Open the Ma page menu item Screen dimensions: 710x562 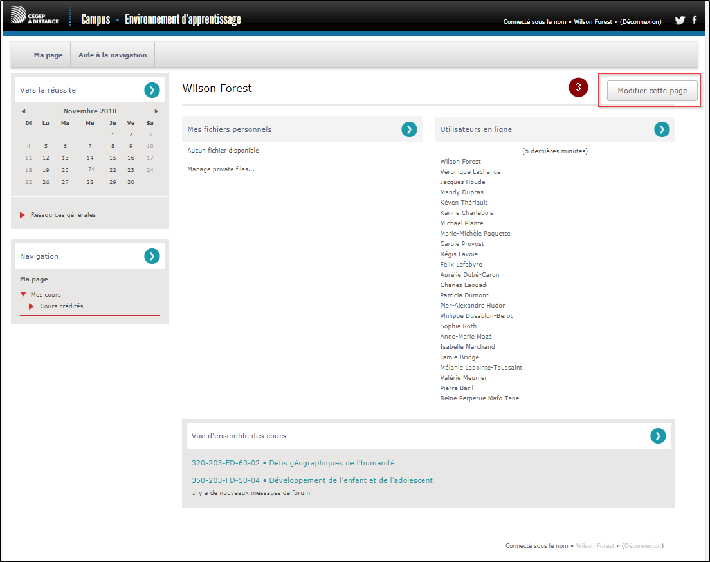[x=48, y=55]
